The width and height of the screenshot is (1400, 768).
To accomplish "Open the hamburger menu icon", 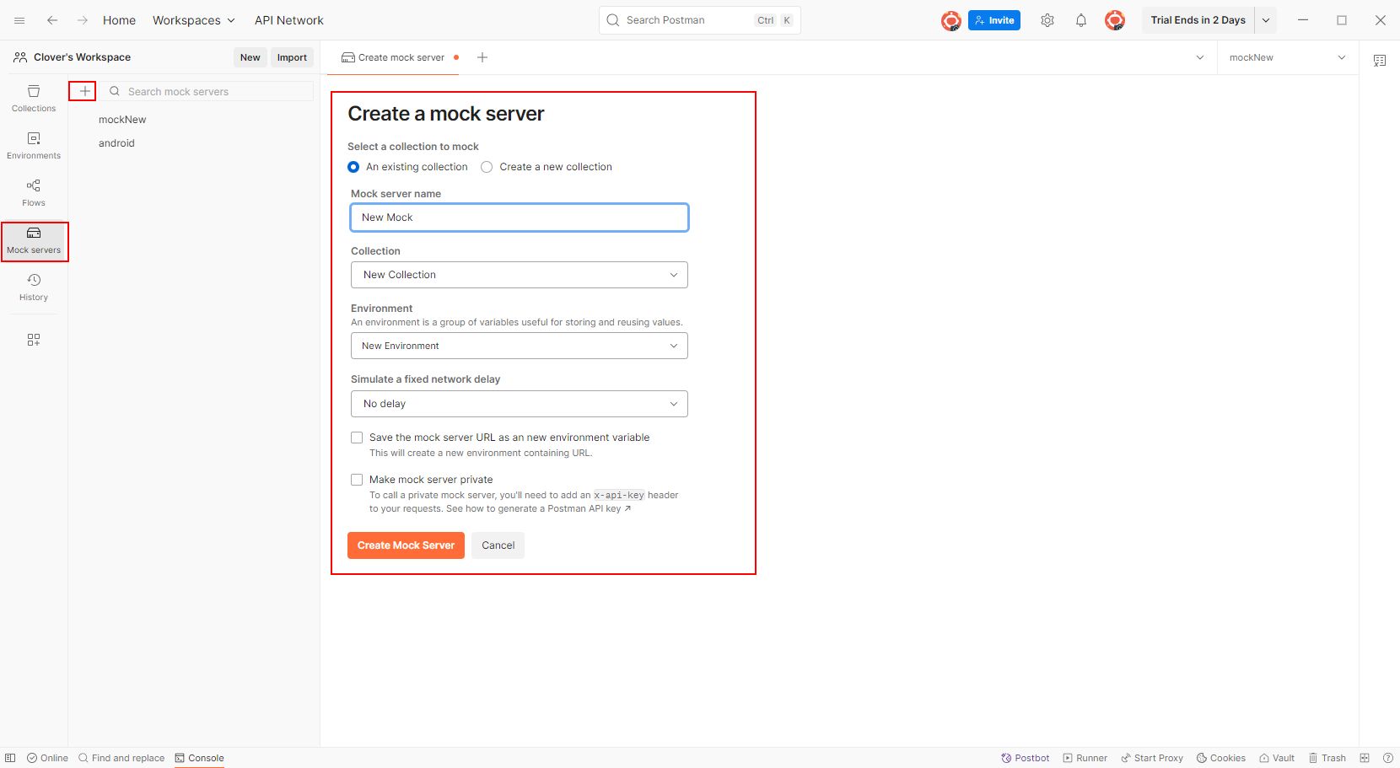I will 19,20.
